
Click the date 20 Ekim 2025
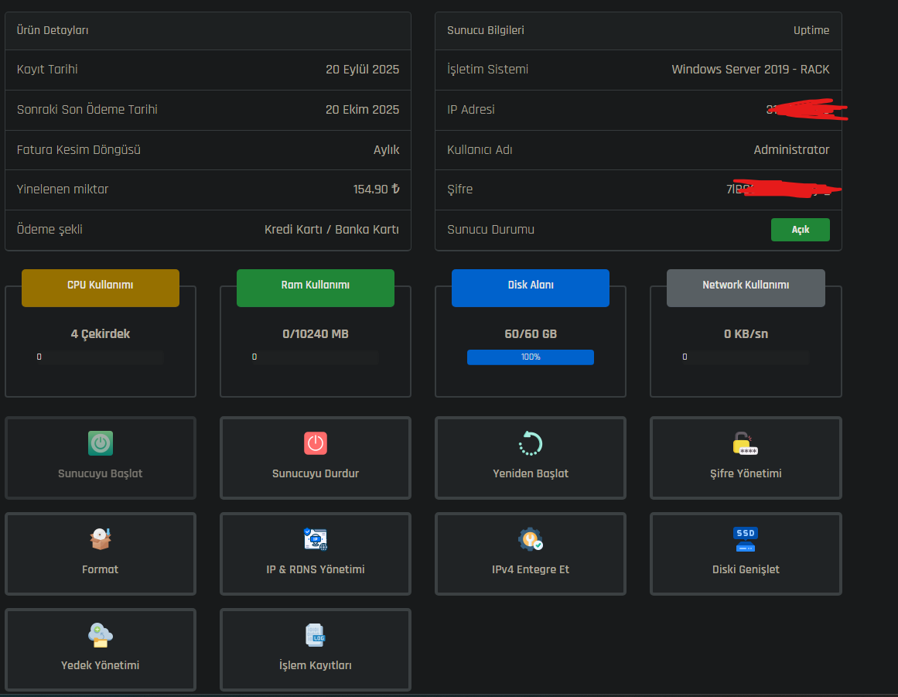pyautogui.click(x=363, y=109)
